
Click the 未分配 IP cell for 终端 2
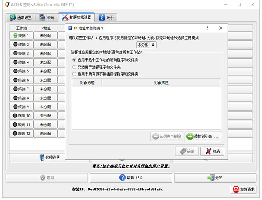(x=45, y=45)
